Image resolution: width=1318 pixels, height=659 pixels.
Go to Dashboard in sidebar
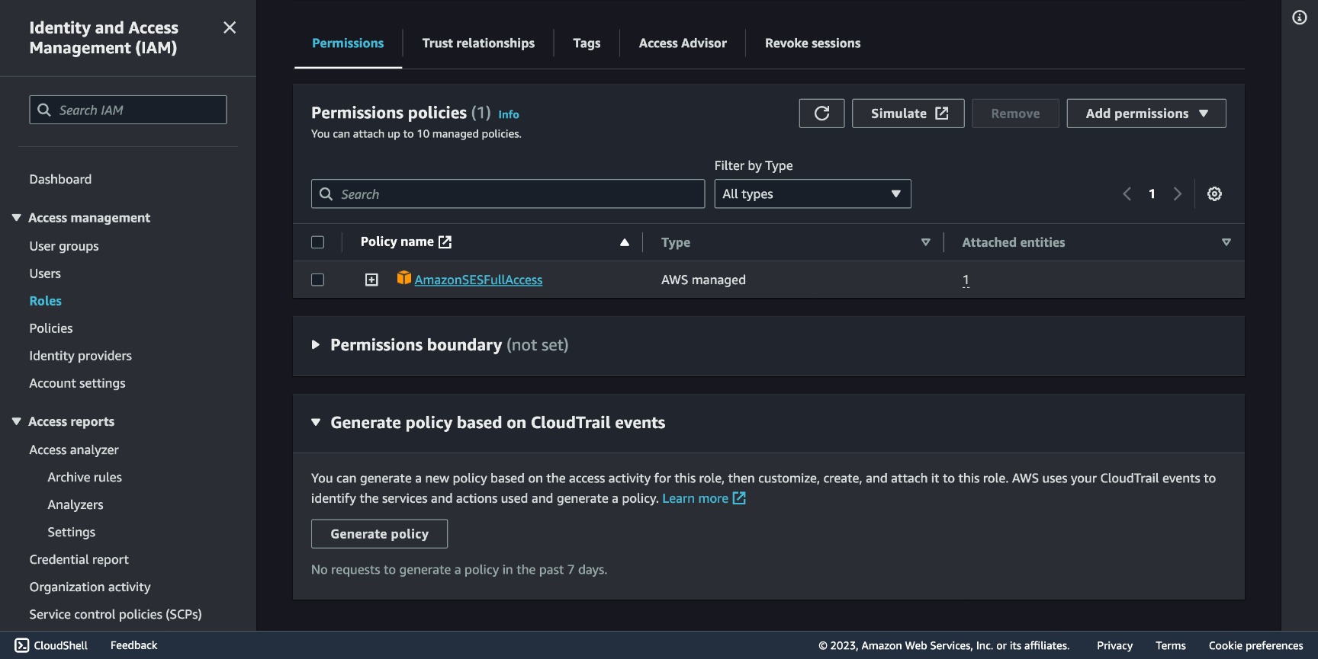pyautogui.click(x=60, y=179)
